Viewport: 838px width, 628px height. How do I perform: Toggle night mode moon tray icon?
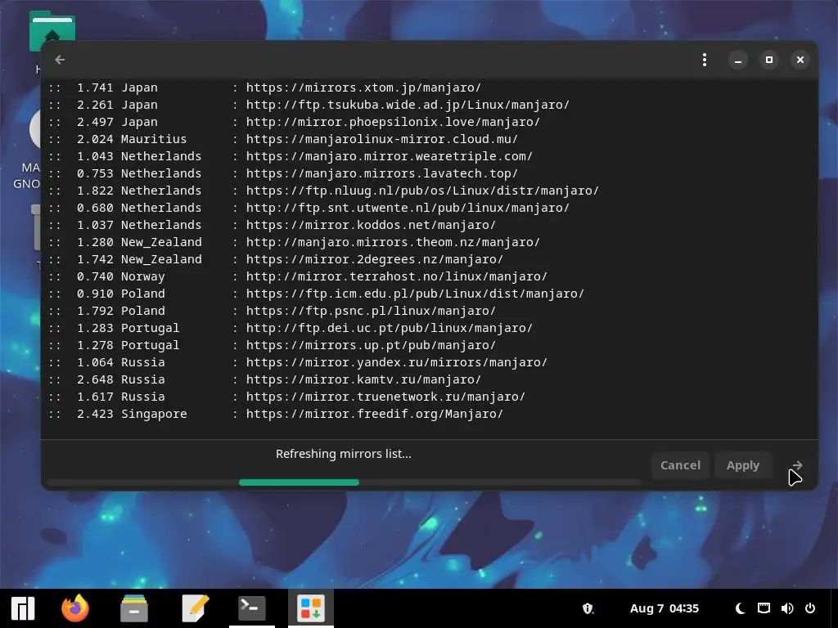(x=740, y=608)
